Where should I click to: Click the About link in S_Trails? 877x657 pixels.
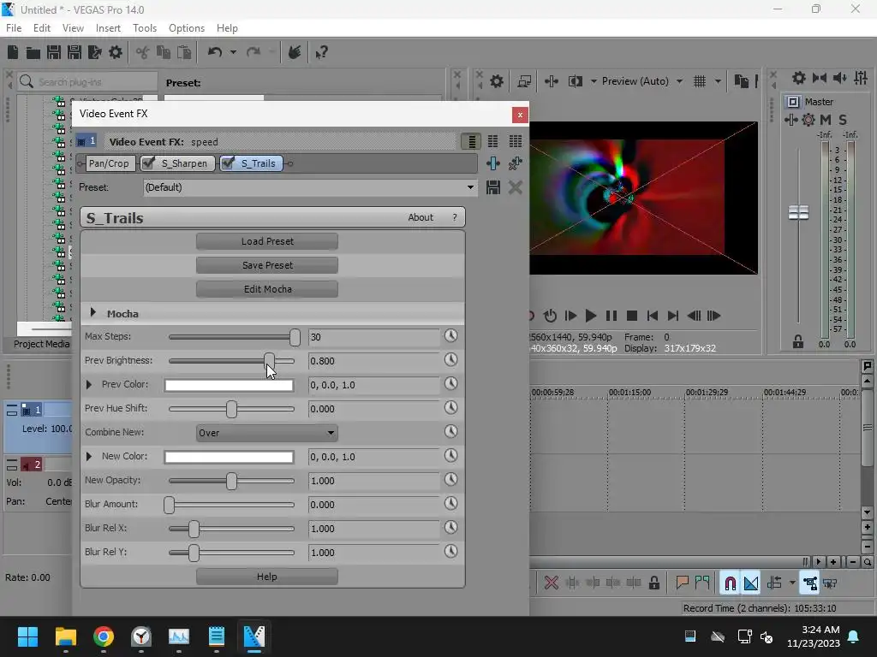(420, 217)
